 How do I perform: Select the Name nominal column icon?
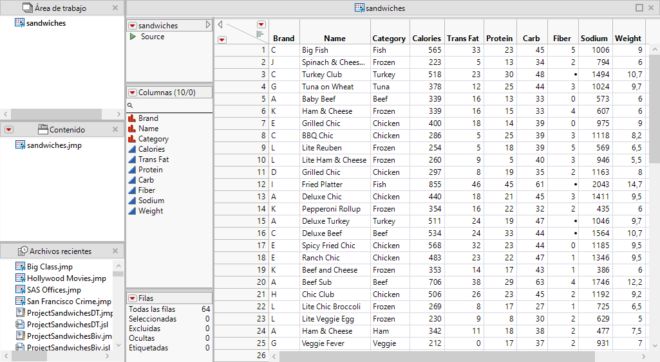point(132,128)
